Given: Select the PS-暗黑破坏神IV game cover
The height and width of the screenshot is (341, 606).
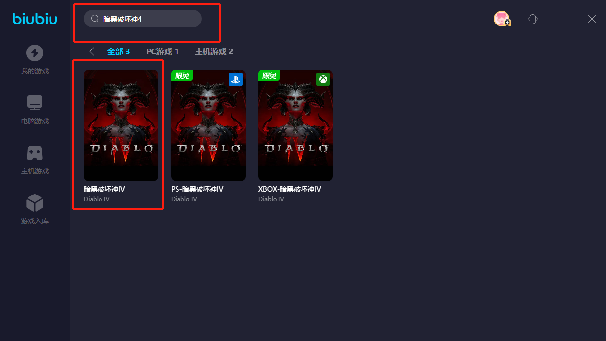Looking at the screenshot, I should click(x=208, y=125).
